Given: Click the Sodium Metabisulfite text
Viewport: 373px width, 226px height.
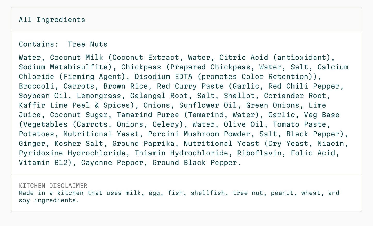Looking at the screenshot, I should (x=63, y=67).
